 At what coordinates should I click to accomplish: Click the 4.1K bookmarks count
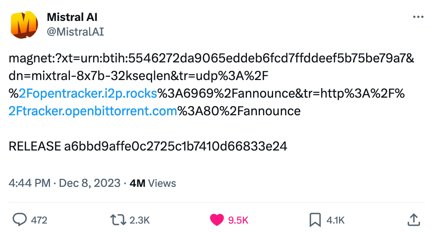[x=336, y=220]
